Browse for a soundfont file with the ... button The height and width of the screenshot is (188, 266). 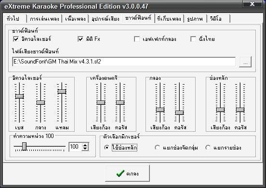245,62
